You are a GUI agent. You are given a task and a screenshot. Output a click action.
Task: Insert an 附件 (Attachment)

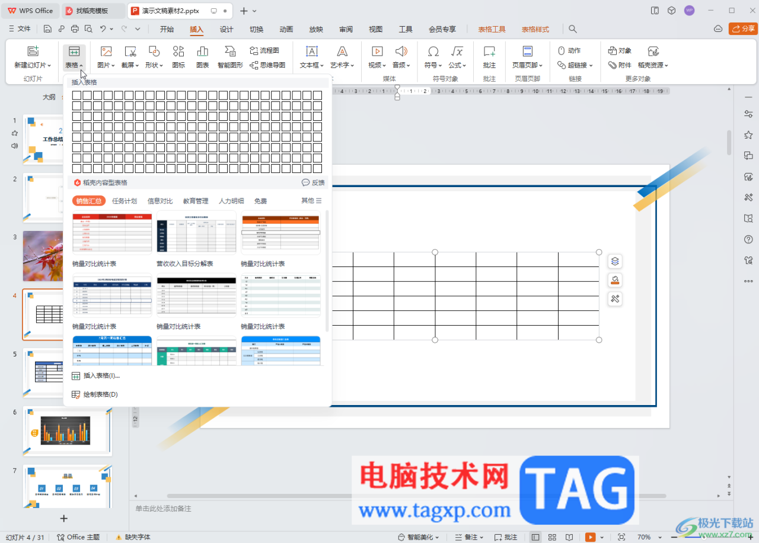point(620,65)
